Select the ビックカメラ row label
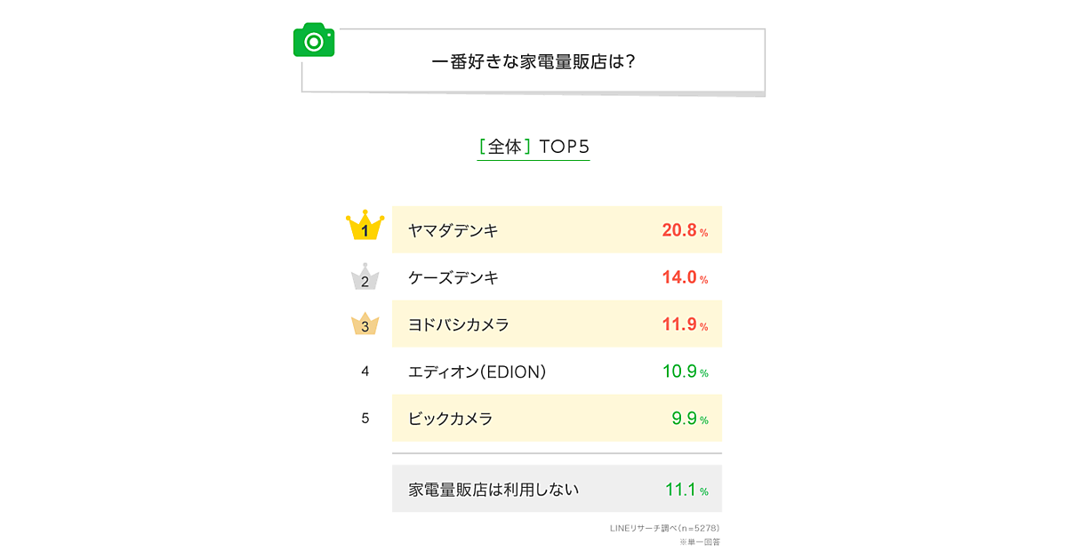 [450, 419]
